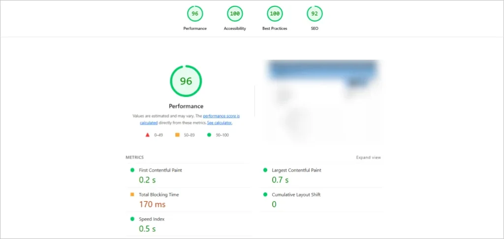Click the Cumulative Layout Shift value '0'

[274, 204]
